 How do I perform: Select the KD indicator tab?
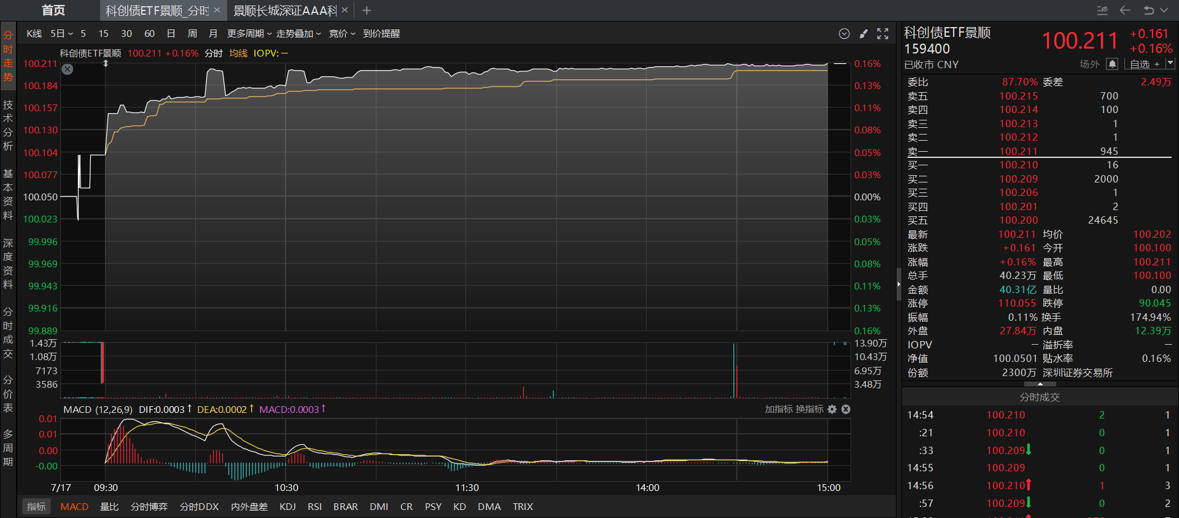coord(459,507)
